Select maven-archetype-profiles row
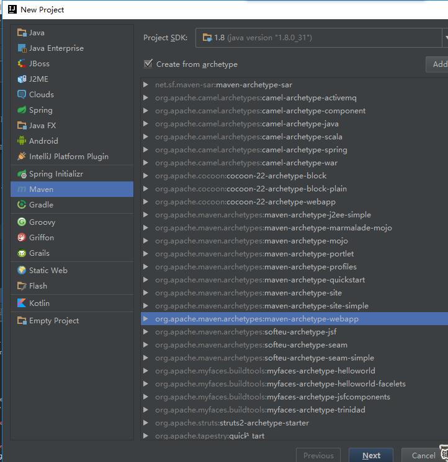This screenshot has height=462, width=448. (294, 267)
